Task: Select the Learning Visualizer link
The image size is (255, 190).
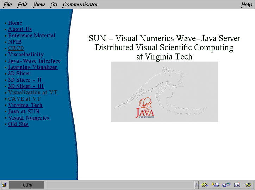Action: pos(33,67)
